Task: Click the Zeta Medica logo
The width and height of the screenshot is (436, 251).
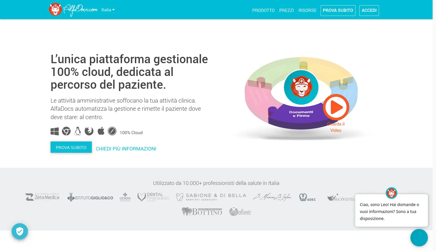Action: tap(42, 197)
